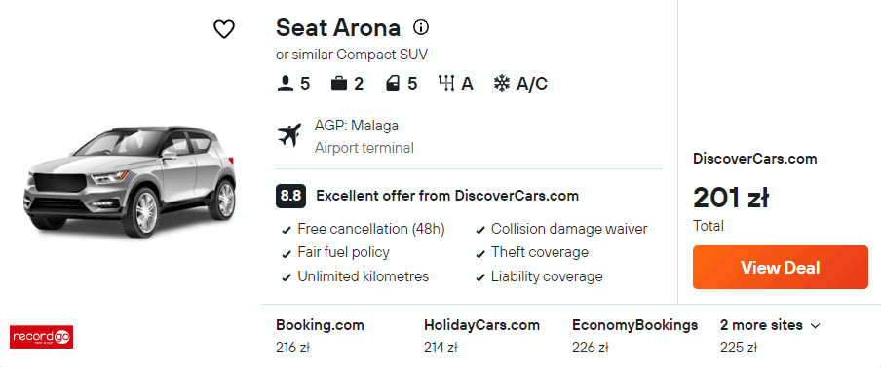
Task: Click the 201 zł total price
Action: pyautogui.click(x=730, y=198)
